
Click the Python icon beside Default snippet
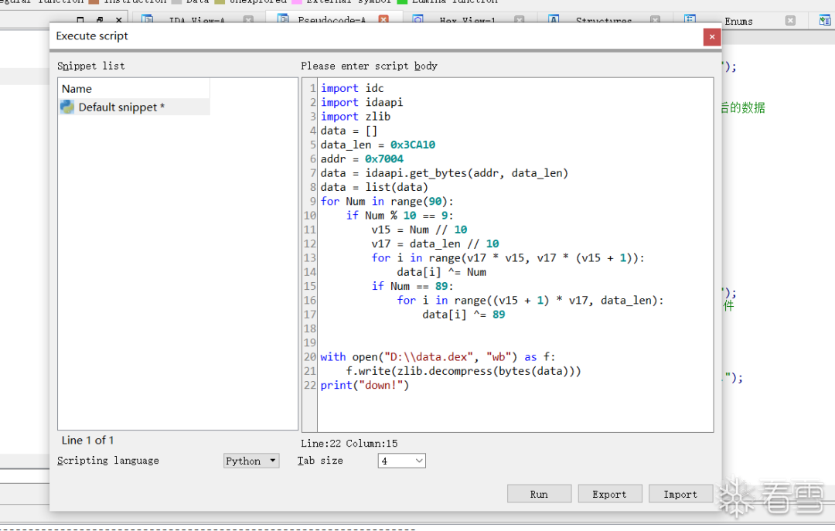point(67,107)
